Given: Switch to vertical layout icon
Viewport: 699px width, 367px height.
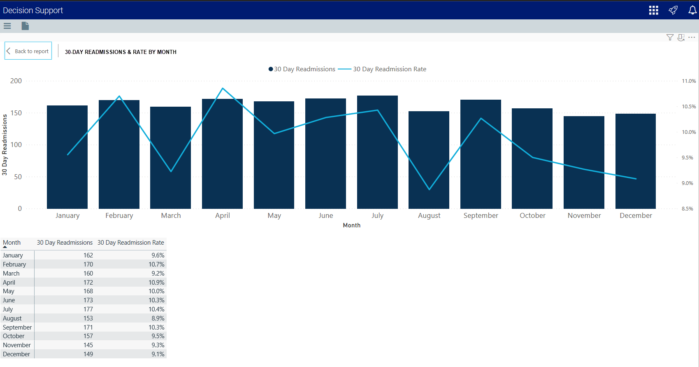Looking at the screenshot, I should click(x=681, y=37).
